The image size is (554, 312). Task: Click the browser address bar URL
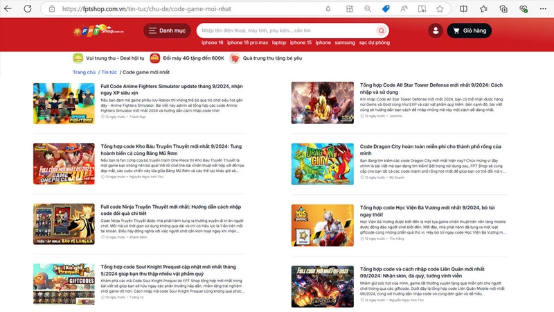click(147, 9)
